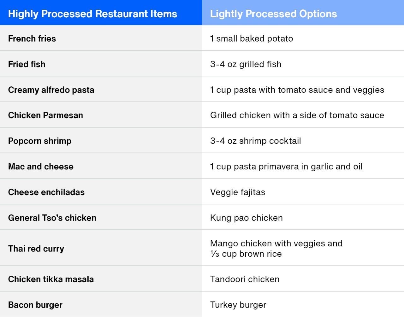Click the 3-4 oz shrimp cocktail entry
Image resolution: width=404 pixels, height=317 pixels.
click(x=255, y=141)
